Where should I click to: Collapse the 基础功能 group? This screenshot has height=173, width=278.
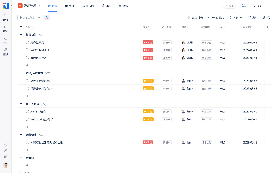click(x=21, y=35)
